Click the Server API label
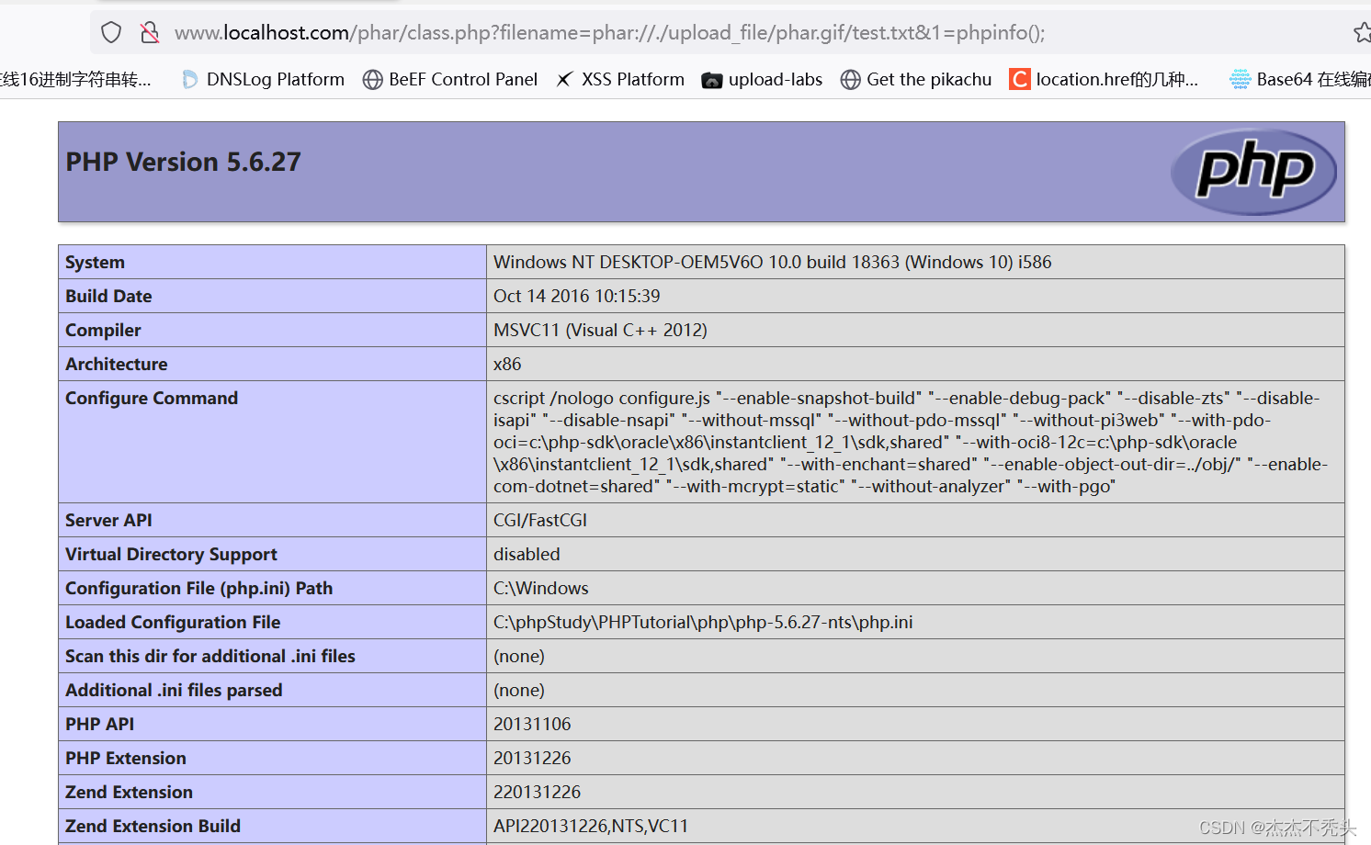The width and height of the screenshot is (1371, 845). (x=108, y=521)
